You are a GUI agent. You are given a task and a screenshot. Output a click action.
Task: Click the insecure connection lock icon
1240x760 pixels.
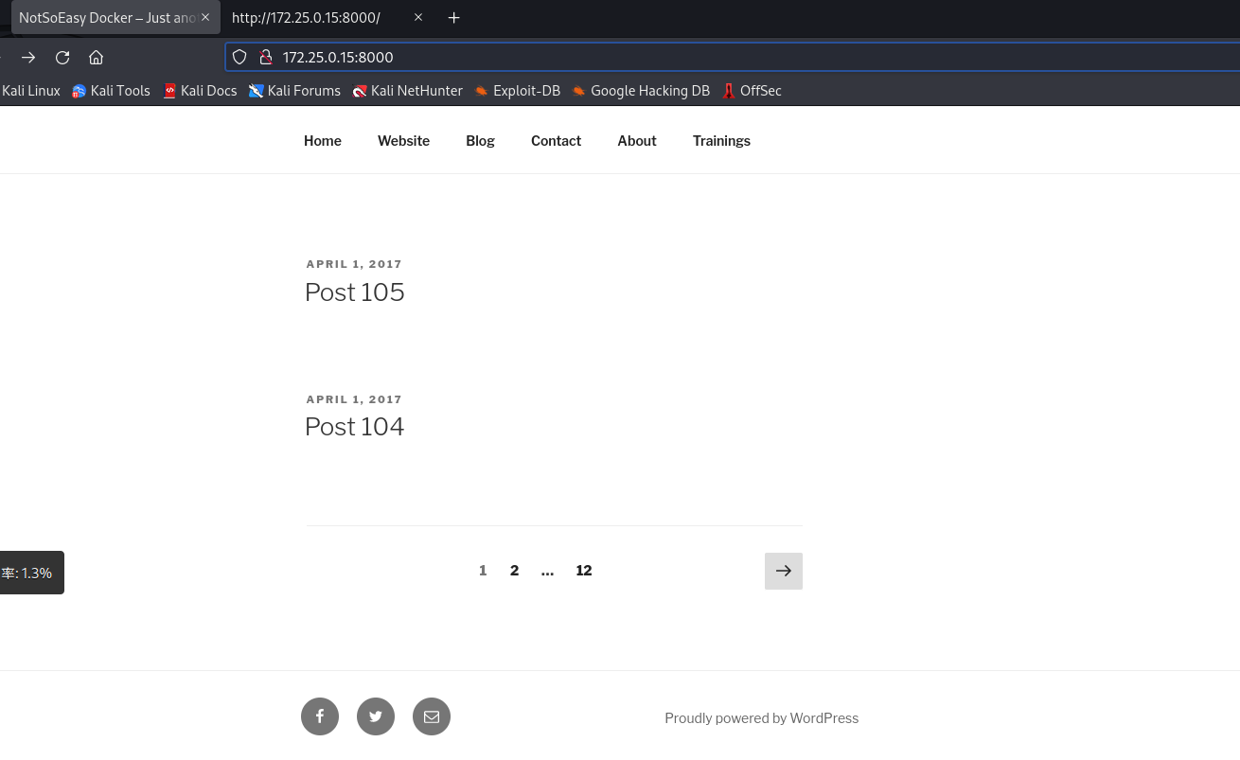click(266, 57)
